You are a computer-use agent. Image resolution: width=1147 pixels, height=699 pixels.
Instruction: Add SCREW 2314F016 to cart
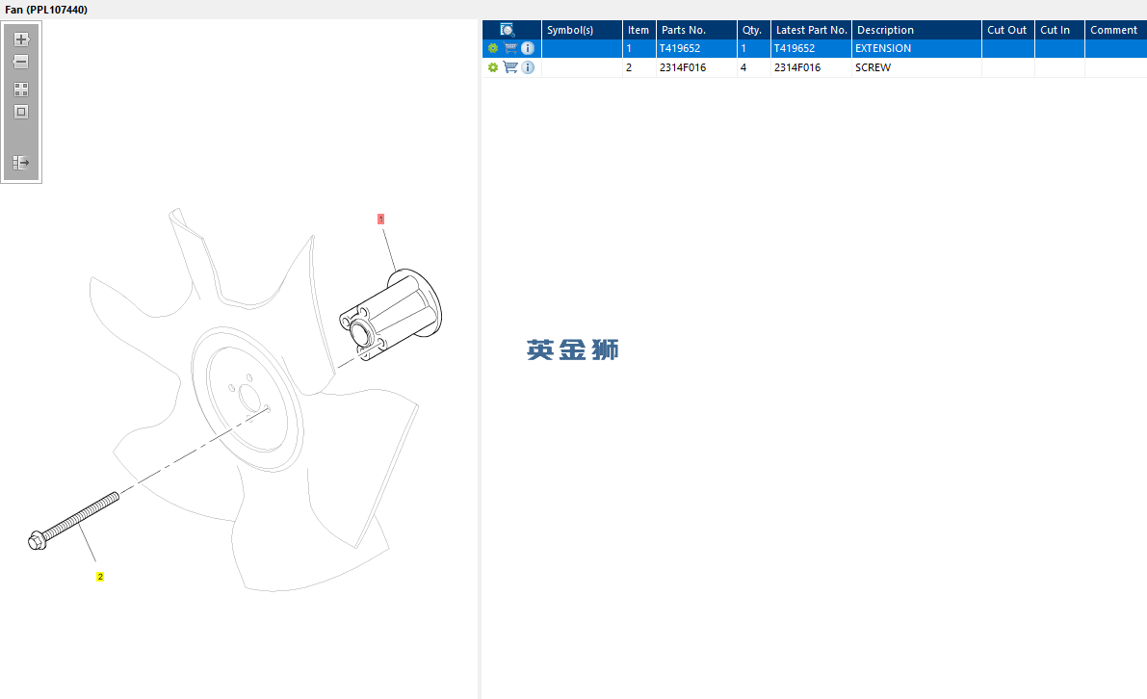point(510,67)
